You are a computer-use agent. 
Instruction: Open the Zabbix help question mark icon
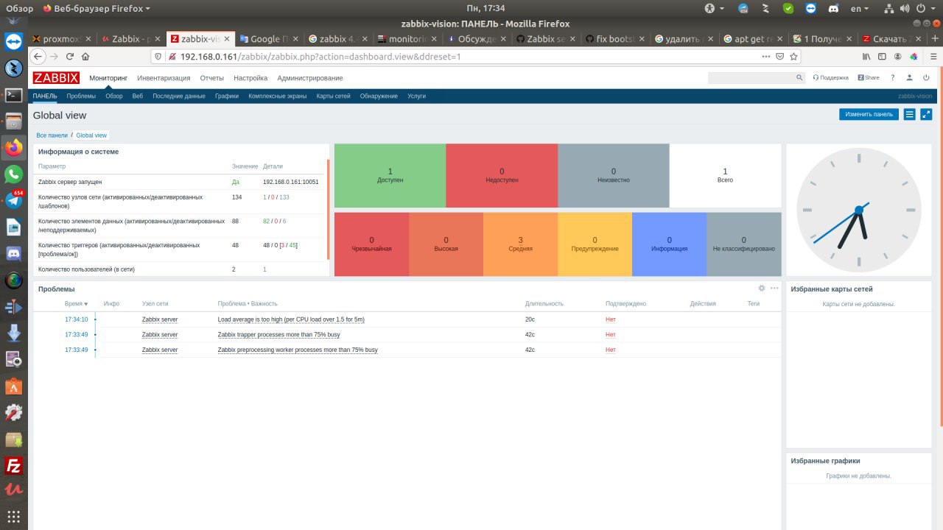click(892, 77)
